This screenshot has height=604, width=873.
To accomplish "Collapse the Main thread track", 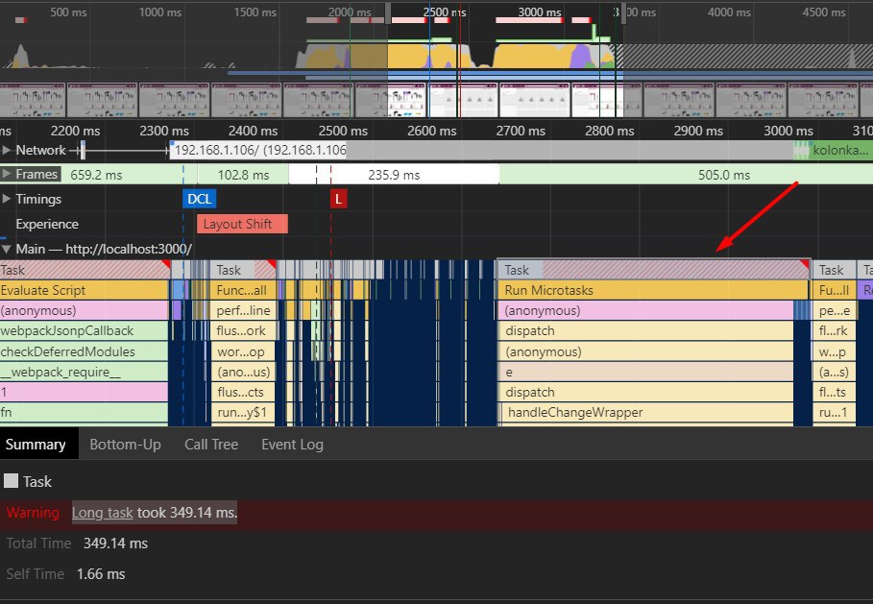I will point(8,249).
